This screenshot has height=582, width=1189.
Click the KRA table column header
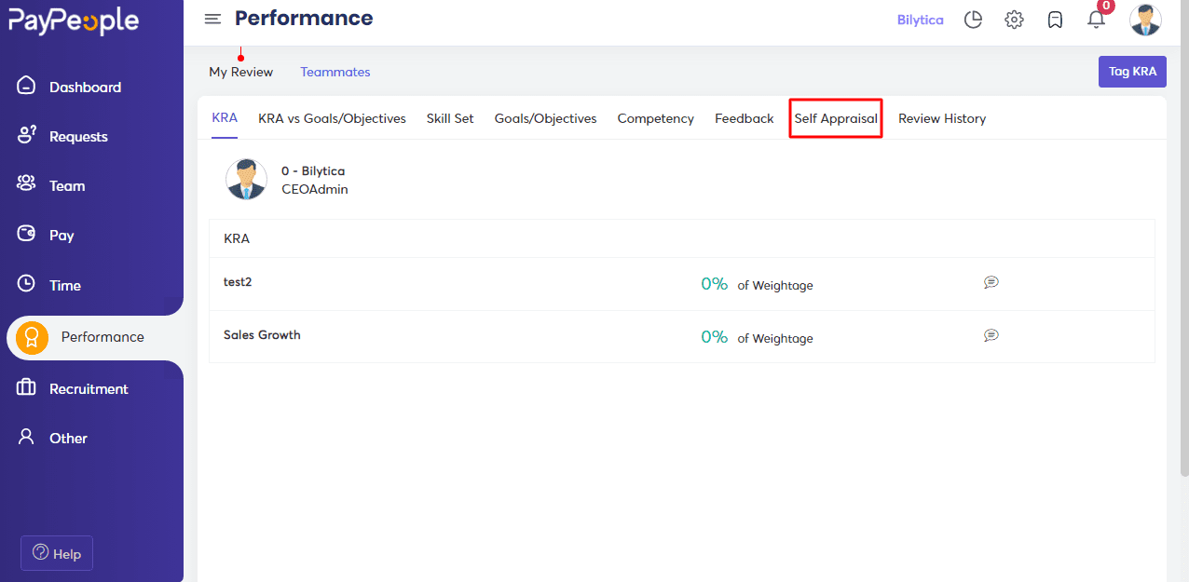(237, 238)
